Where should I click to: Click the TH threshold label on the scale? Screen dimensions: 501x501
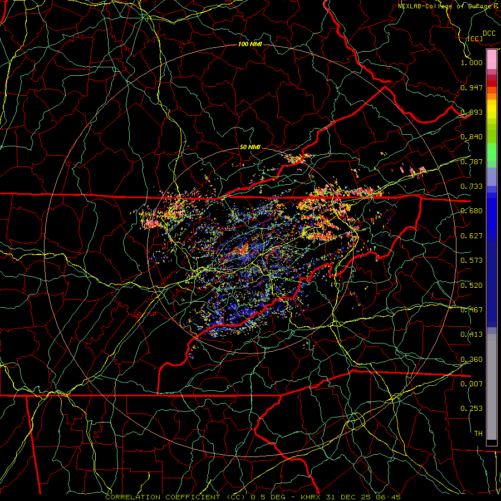pos(478,434)
